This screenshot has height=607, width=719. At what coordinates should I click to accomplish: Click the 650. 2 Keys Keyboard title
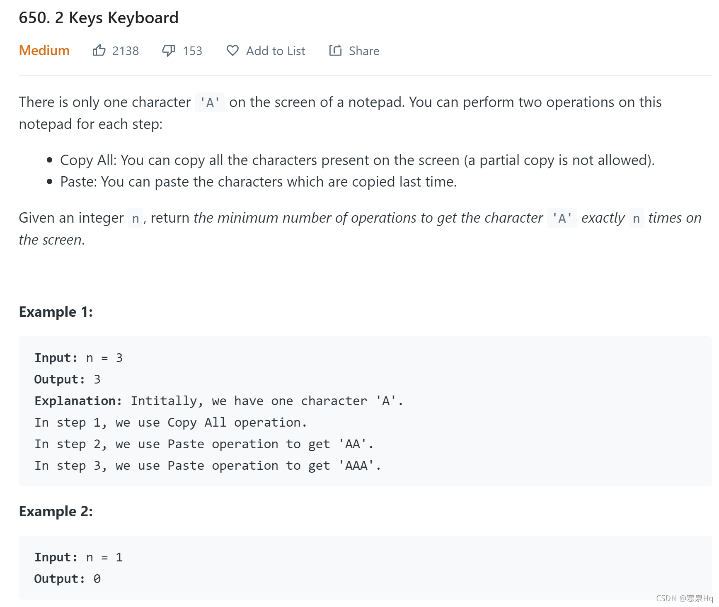tap(99, 18)
